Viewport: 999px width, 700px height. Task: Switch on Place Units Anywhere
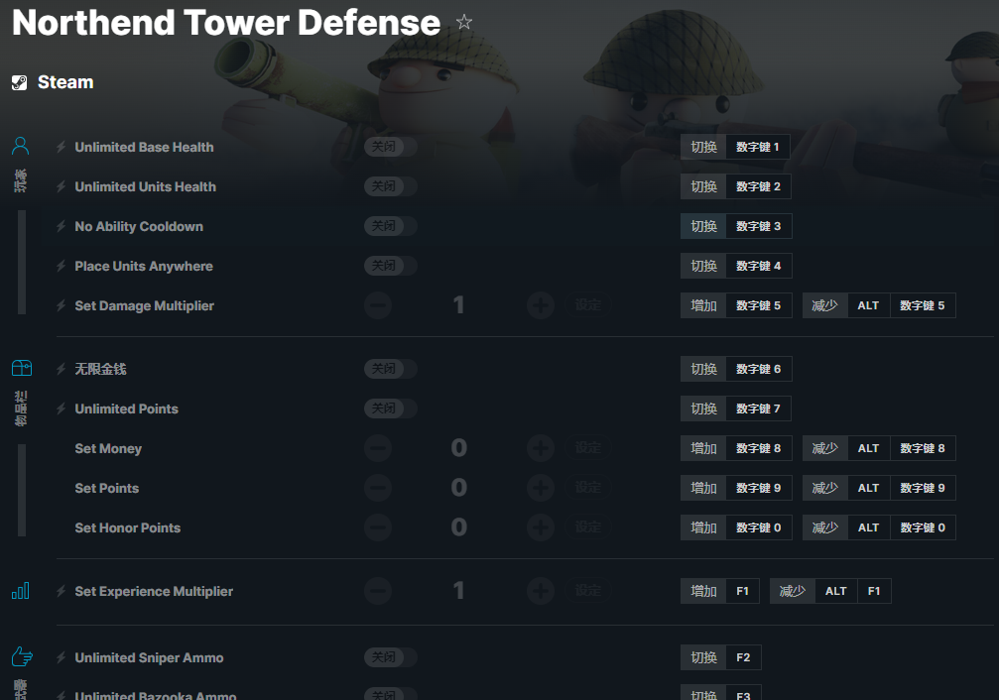coord(391,265)
